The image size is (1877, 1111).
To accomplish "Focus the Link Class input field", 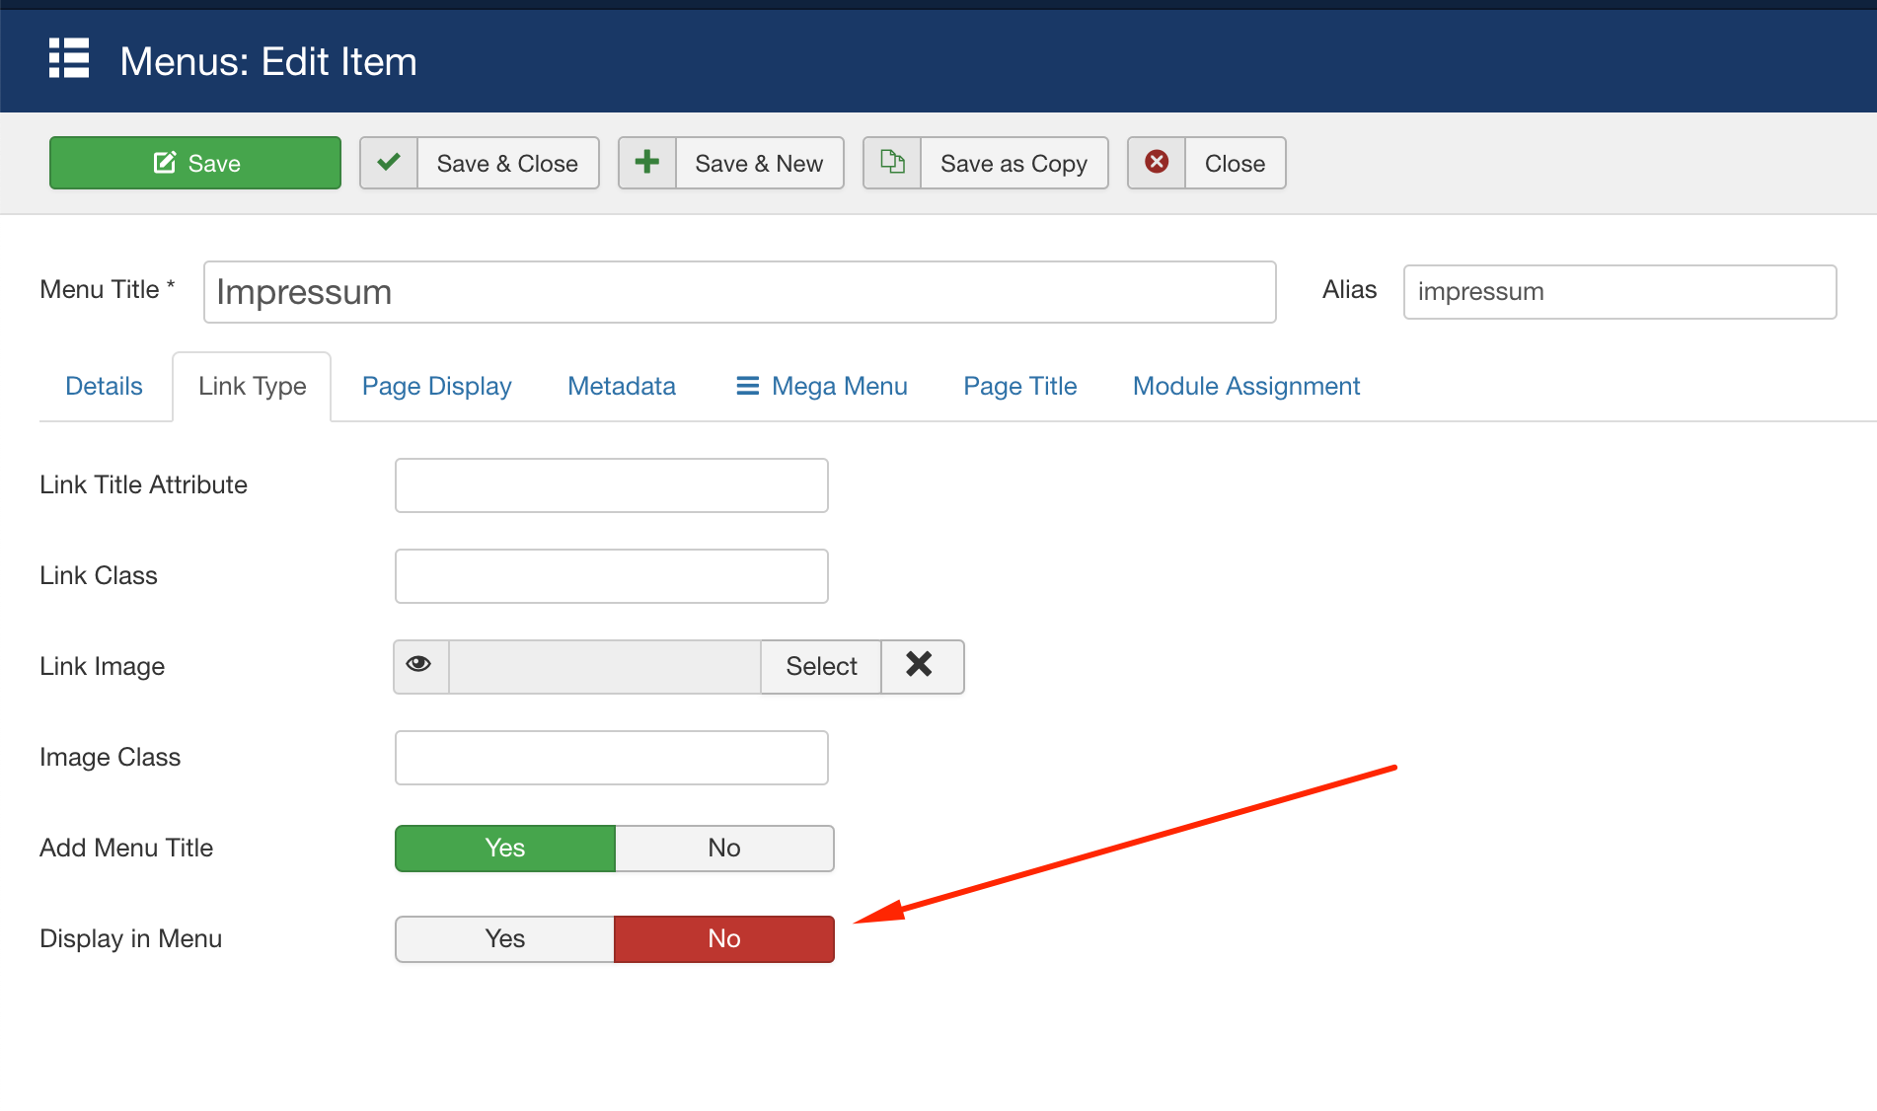I will [x=611, y=576].
